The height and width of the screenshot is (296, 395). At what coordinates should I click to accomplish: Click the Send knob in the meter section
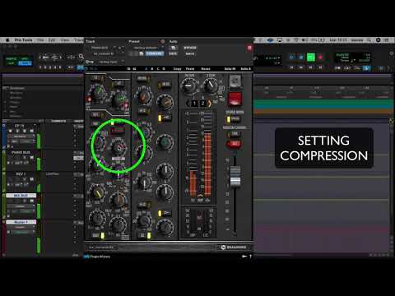[x=211, y=86]
